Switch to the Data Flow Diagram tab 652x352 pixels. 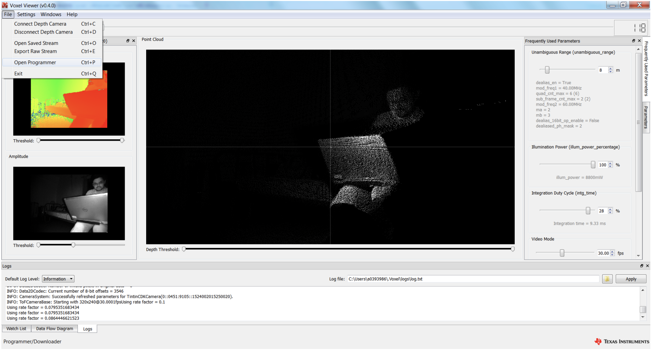pos(54,329)
